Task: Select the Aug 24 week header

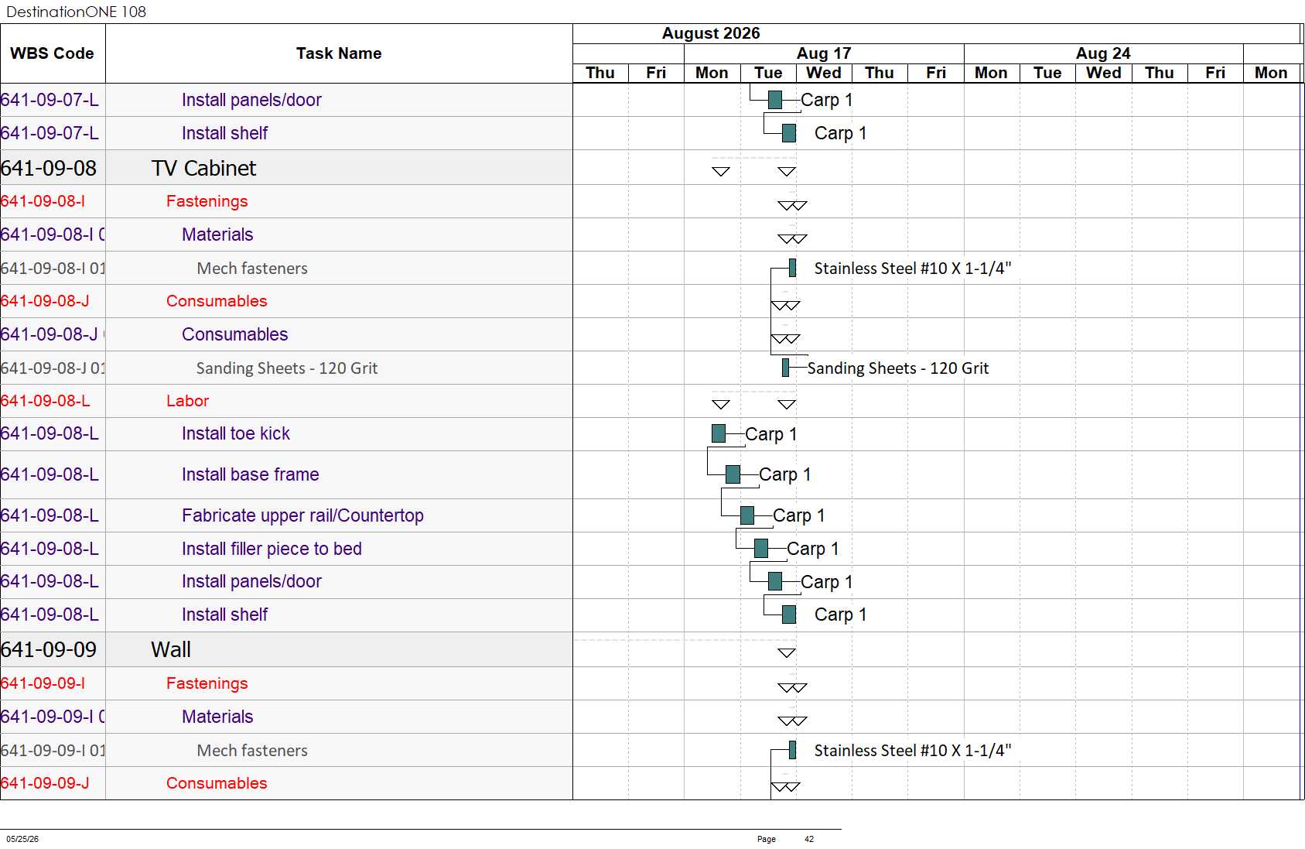Action: (x=1103, y=53)
